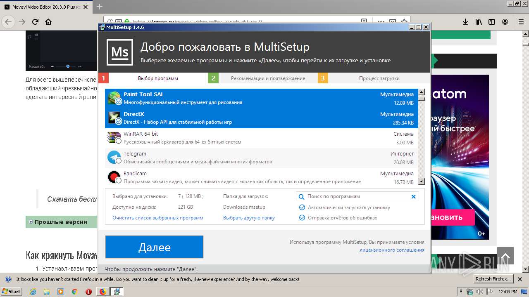Click Очистить список выбранных программ link
The height and width of the screenshot is (297, 529).
point(158,218)
